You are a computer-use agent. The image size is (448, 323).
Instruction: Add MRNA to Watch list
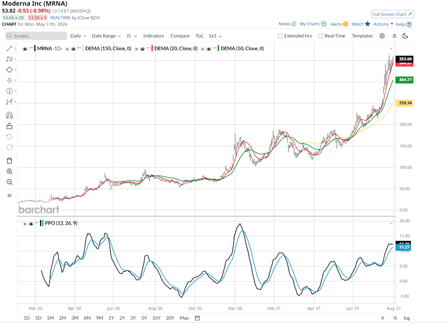click(x=361, y=24)
